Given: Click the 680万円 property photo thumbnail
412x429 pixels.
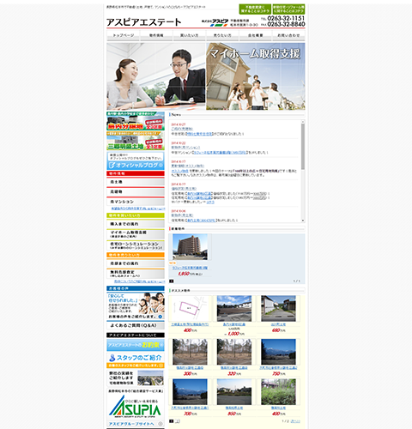Looking at the screenshot, I should (x=278, y=309).
